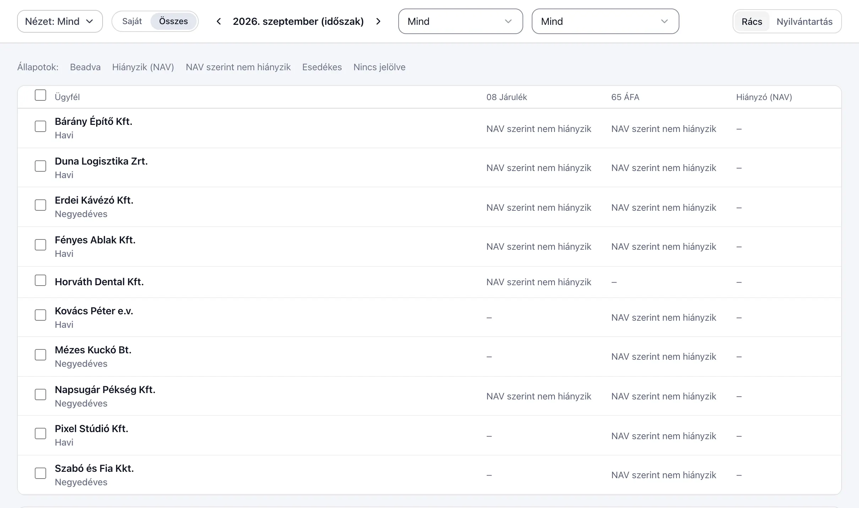Check the Horváth Dental Kft. row

coord(40,280)
